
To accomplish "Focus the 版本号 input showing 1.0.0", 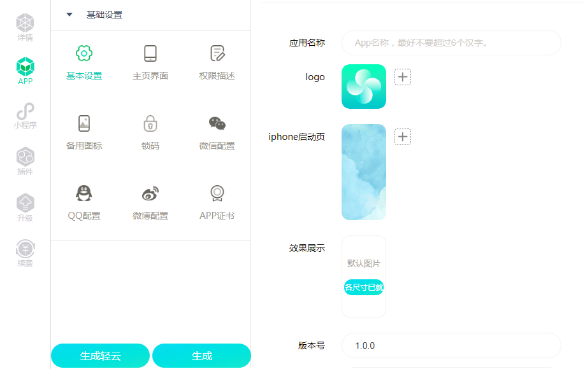I will tap(451, 345).
